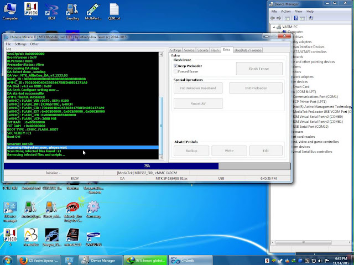Image resolution: width=354 pixels, height=265 pixels.
Task: Open View menu in Device Manager
Action: 299,11
